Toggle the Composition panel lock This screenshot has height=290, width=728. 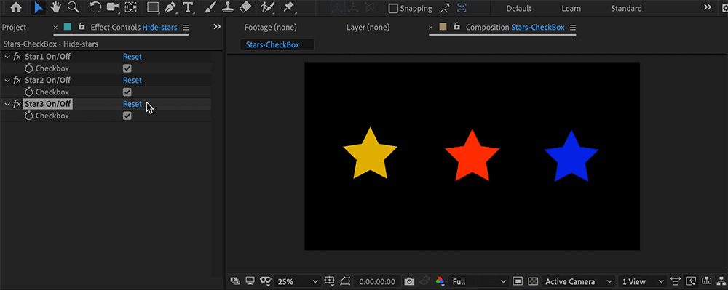point(456,27)
